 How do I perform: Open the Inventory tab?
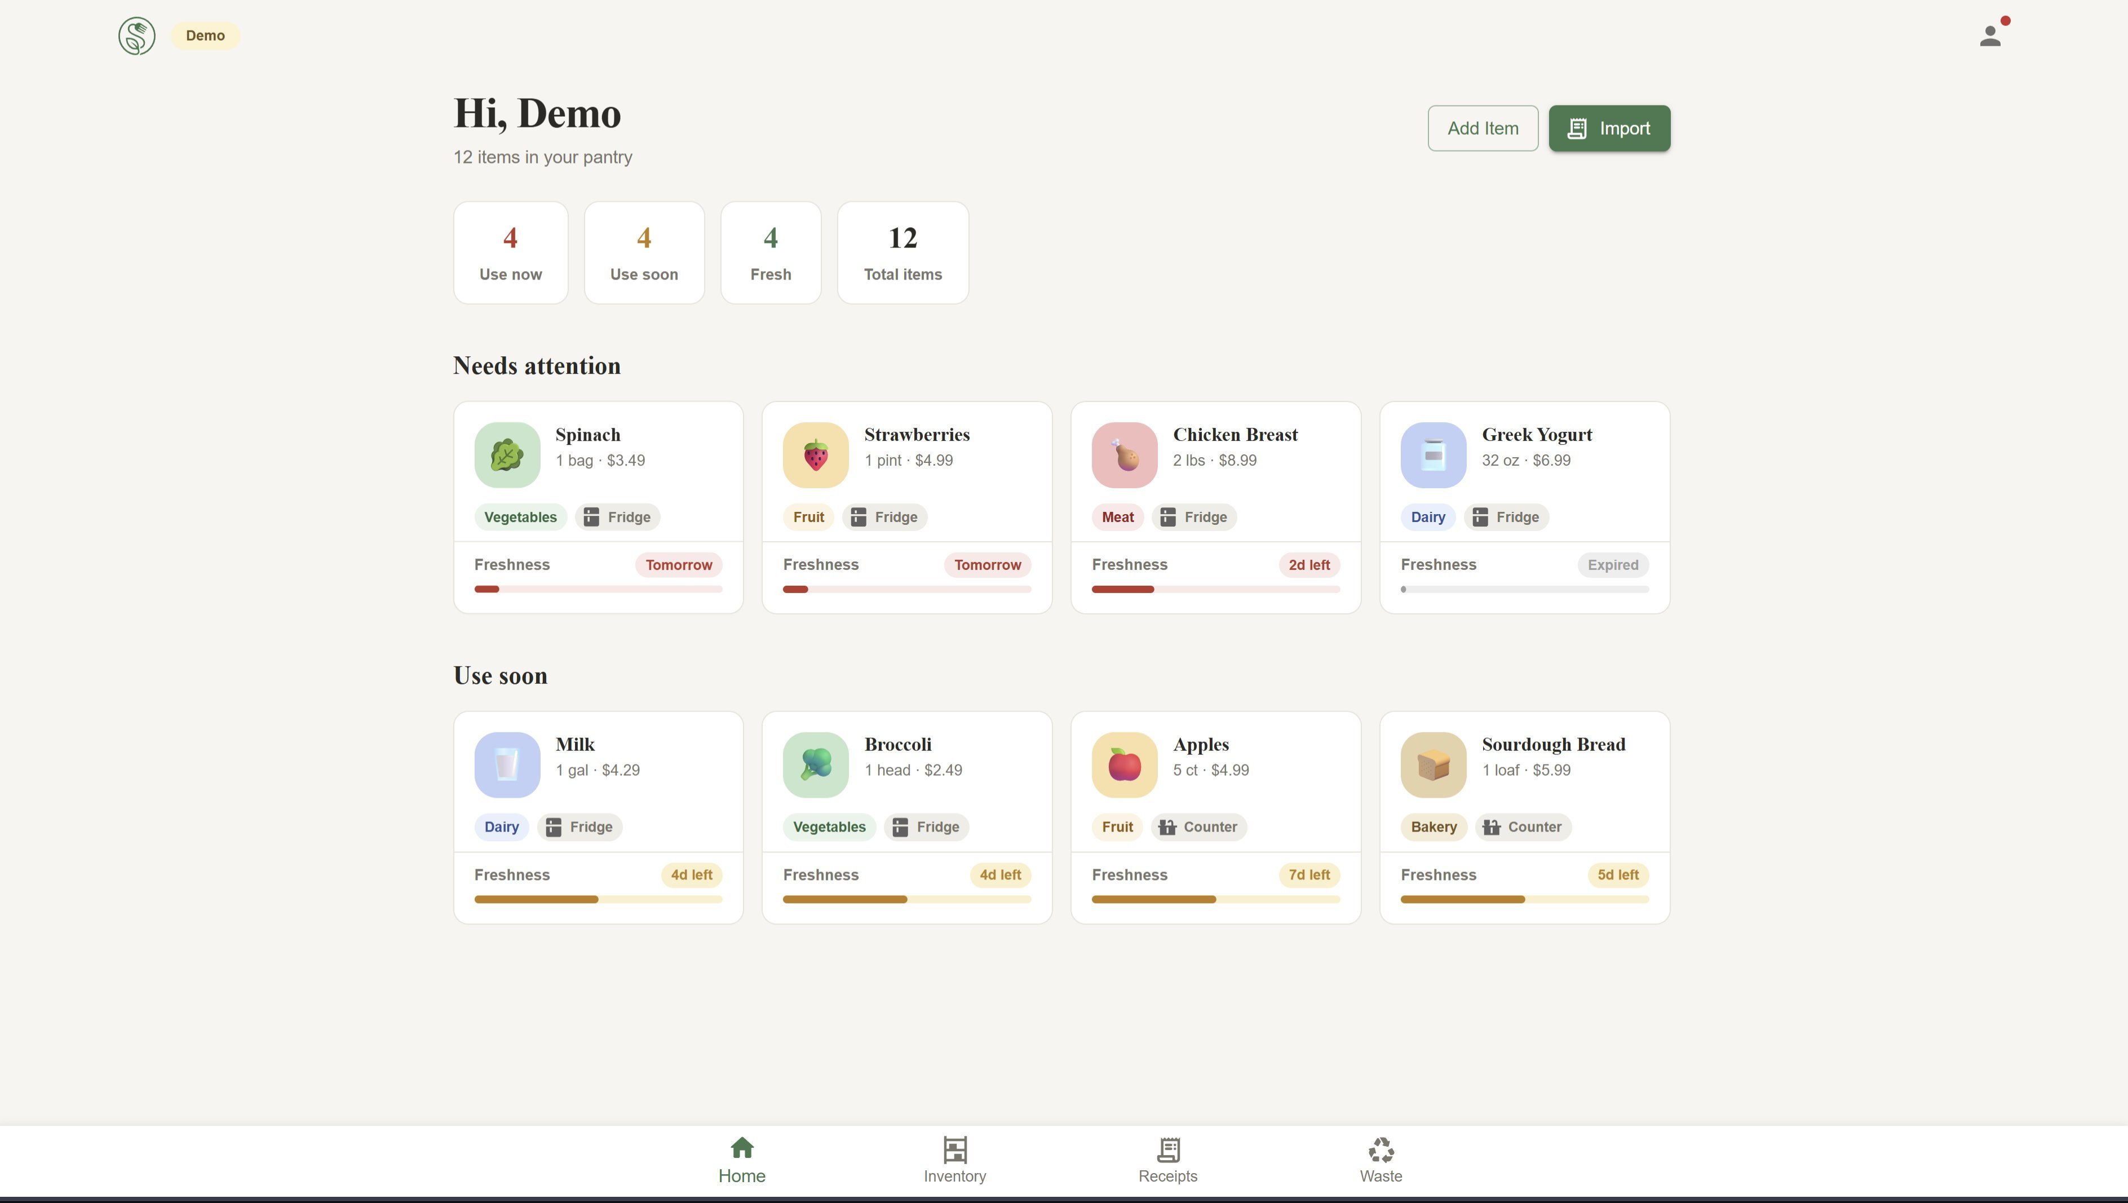[955, 1161]
